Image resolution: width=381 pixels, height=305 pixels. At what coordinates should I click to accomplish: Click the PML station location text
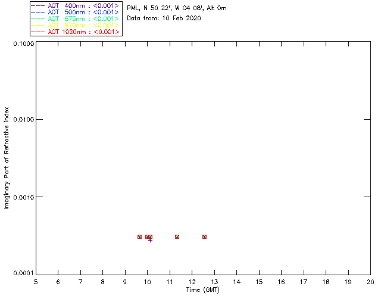(x=177, y=8)
